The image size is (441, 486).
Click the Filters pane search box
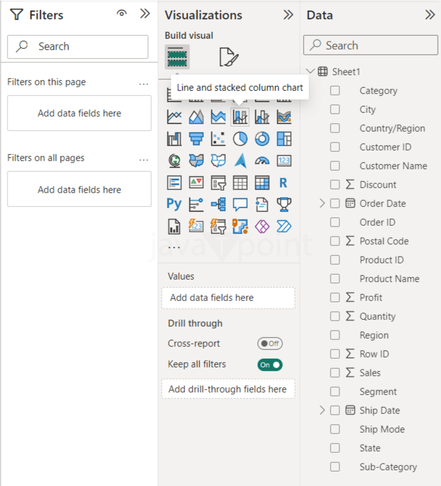(78, 47)
